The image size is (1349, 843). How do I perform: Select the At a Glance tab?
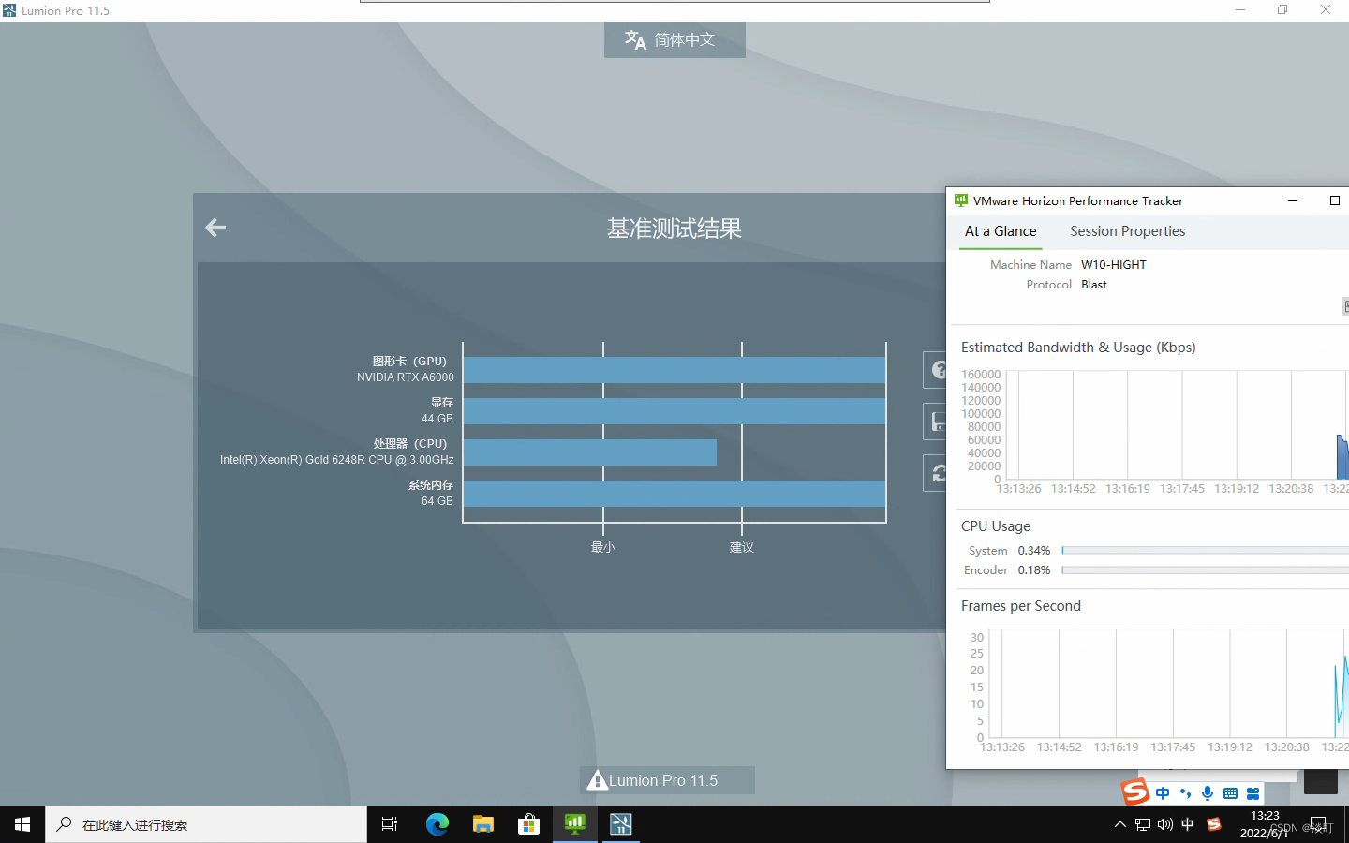pos(1000,231)
